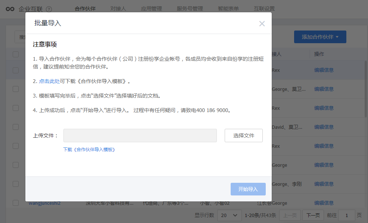This screenshot has height=223, width=368.
Task: Open the 服务号管理 tab
Action: click(190, 9)
